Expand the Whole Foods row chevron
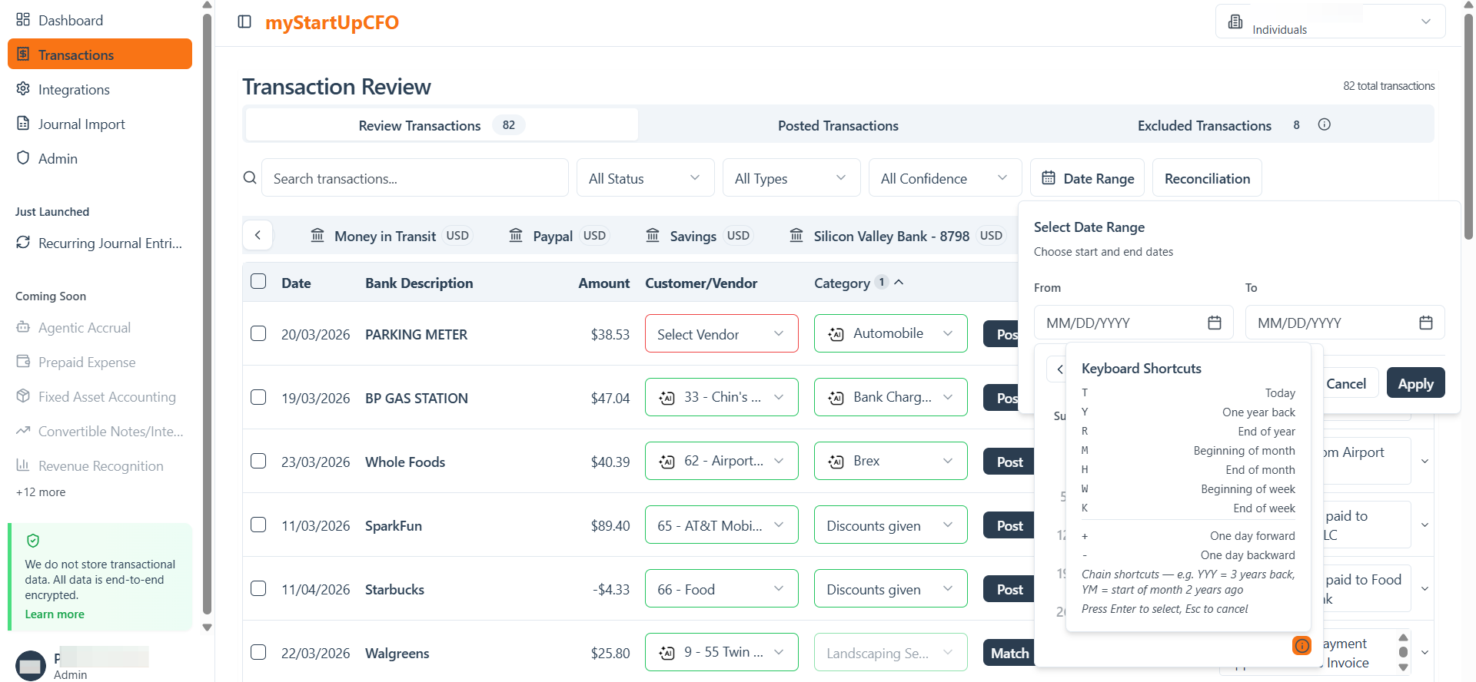The width and height of the screenshot is (1476, 682). 1424,462
